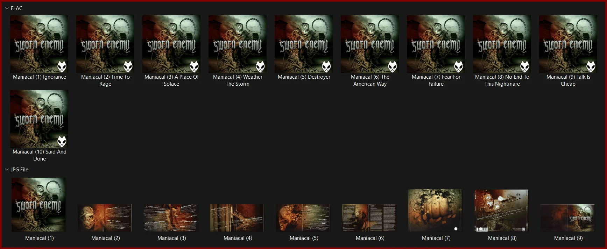
Task: Click the file name 'Maniacal (2) Time To Rage'
Action: coord(105,80)
